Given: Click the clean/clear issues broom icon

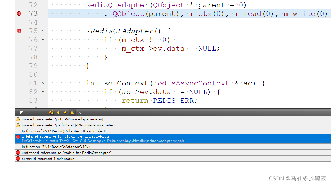Looking at the screenshot, I should 51,112.
